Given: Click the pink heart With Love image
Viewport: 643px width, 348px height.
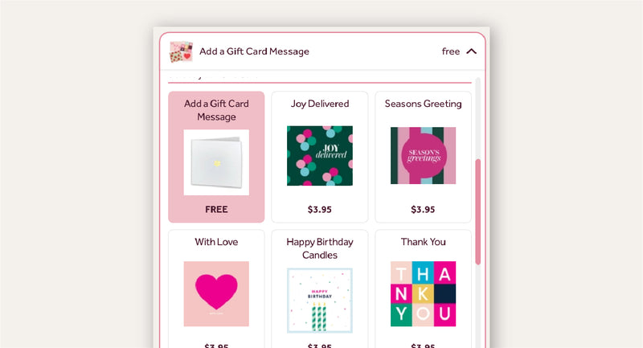Looking at the screenshot, I should click(x=216, y=294).
